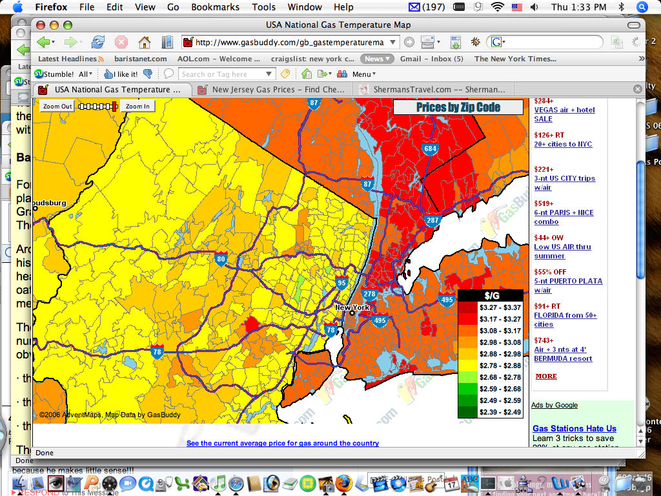
Task: Click the MORE travel deals link
Action: [x=546, y=377]
